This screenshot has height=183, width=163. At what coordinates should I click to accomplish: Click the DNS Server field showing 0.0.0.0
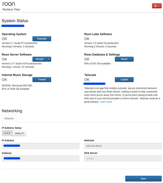click(123, 158)
